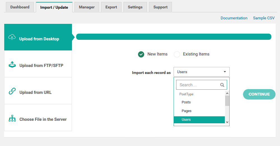
Task: Click the teal upload progress bar
Action: 174,37
